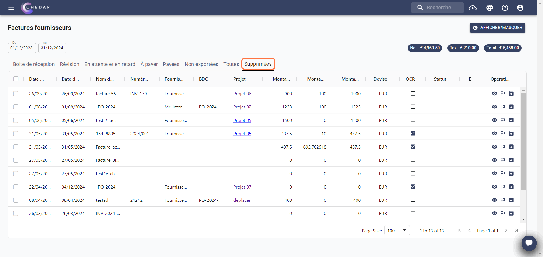Go to previous page arrow
Viewport: 543px width, 257px height.
[x=469, y=231]
